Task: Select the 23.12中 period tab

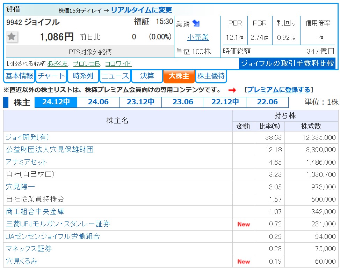Action: [140, 102]
